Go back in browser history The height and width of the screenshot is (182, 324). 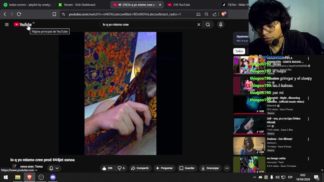tap(5, 14)
